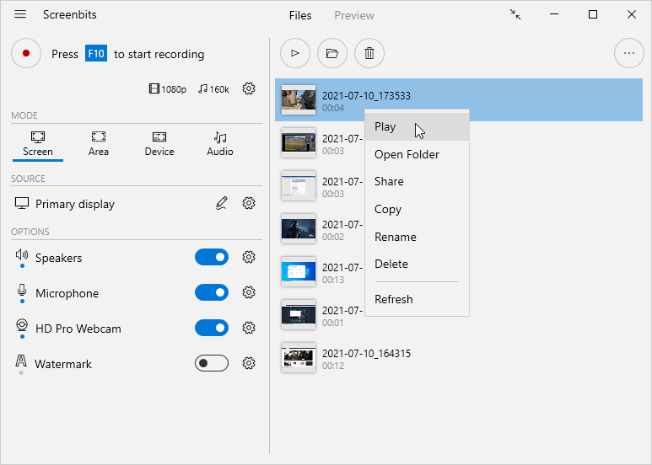Click thumbnail of the first 00:03 recording

[298, 143]
